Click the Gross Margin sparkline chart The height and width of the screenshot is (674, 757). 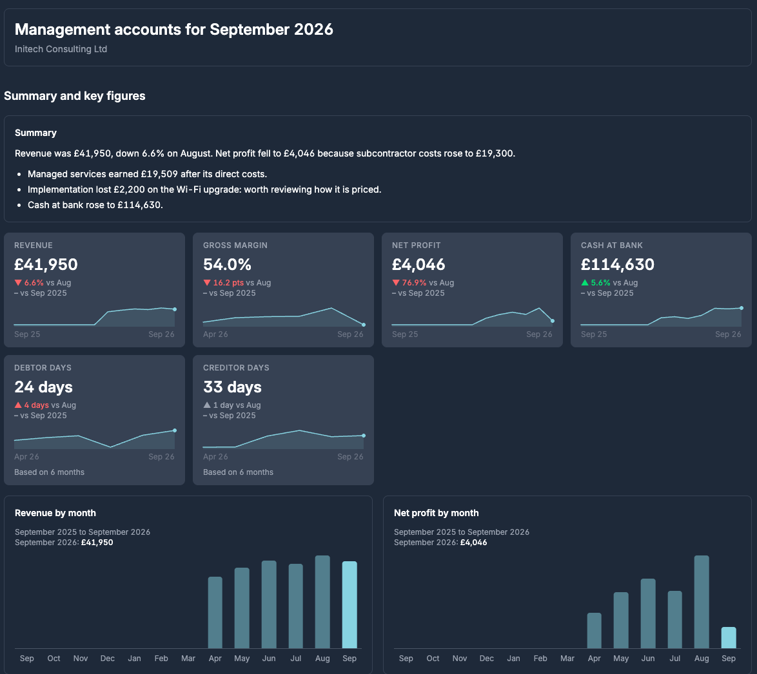(284, 316)
